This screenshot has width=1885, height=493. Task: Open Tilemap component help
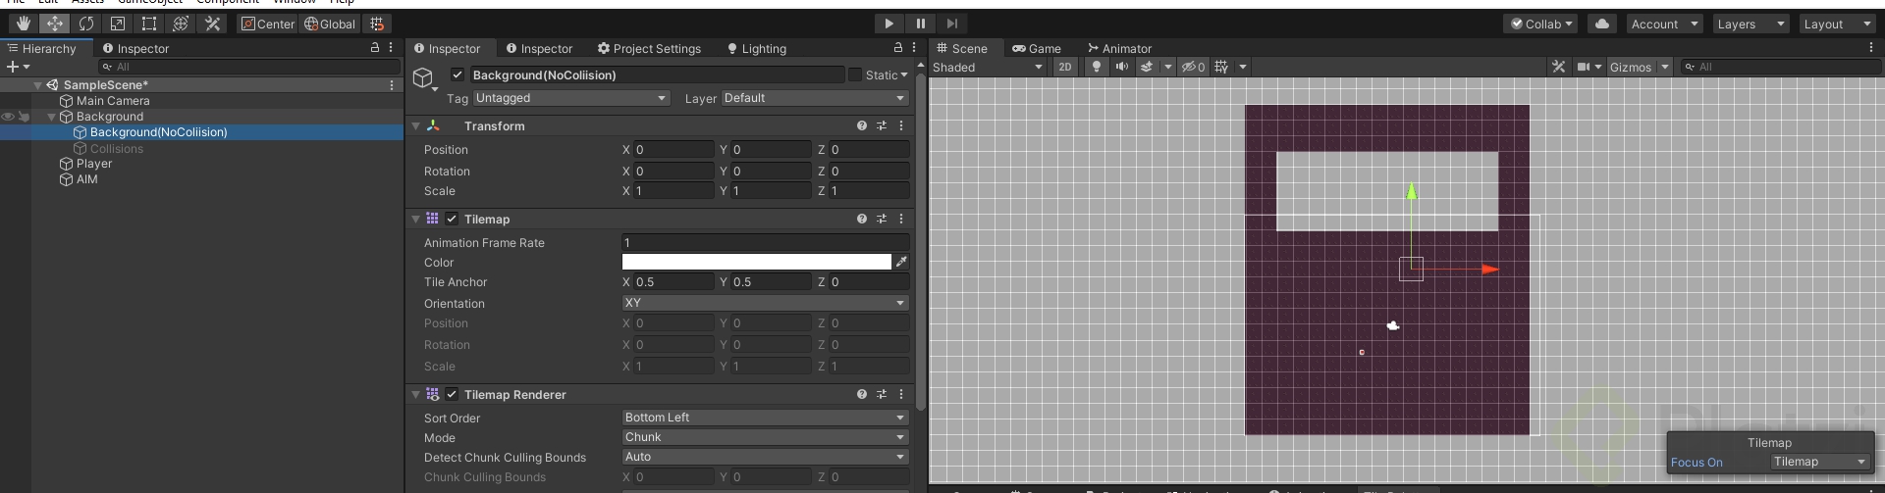861,219
